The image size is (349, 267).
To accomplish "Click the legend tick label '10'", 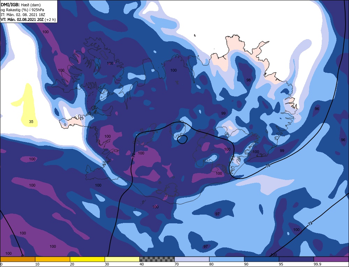I will click(x=37, y=264).
